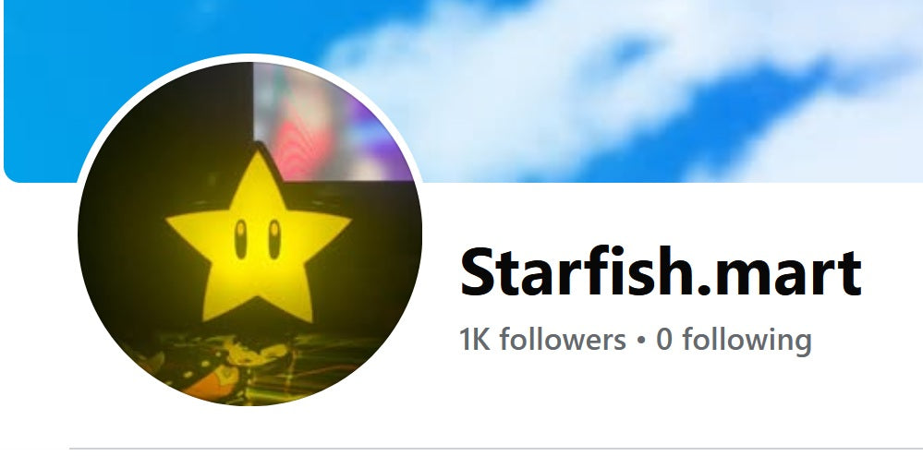Click the 1K followers link
This screenshot has width=923, height=456.
[x=542, y=340]
